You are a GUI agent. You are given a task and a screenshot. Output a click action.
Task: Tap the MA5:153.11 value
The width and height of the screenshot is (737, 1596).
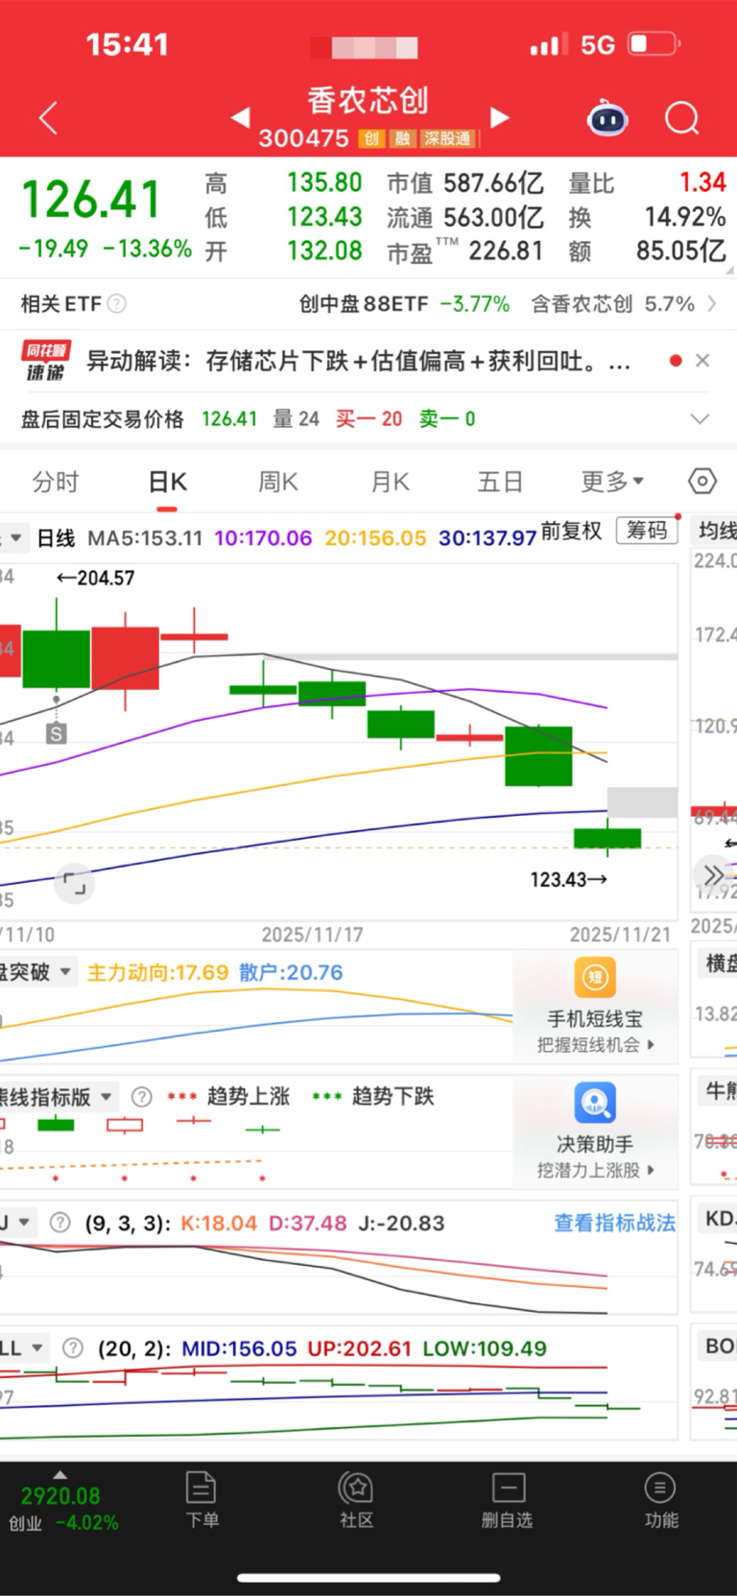click(146, 538)
